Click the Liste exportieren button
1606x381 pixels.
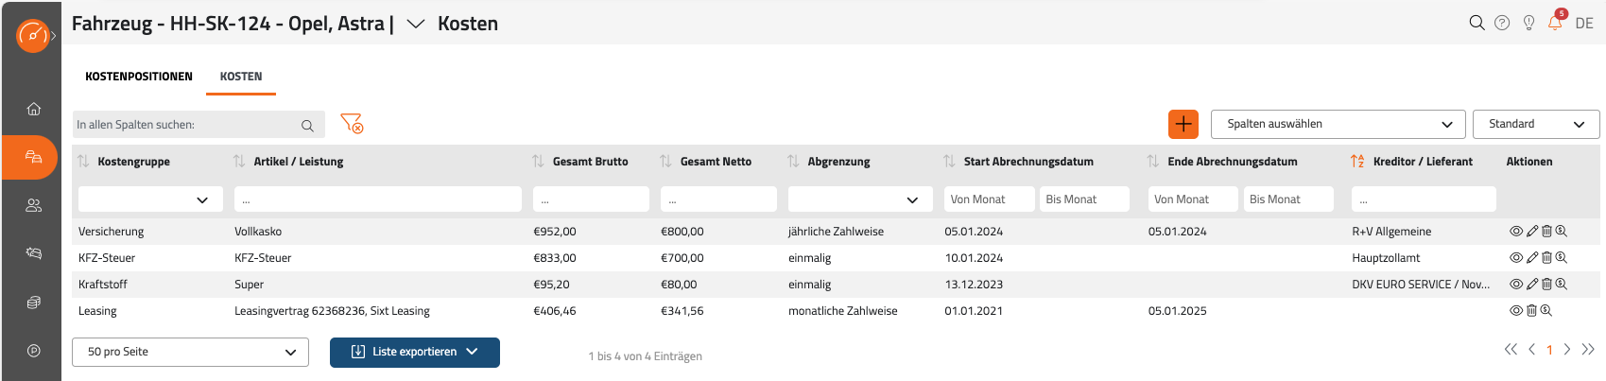[x=414, y=352]
